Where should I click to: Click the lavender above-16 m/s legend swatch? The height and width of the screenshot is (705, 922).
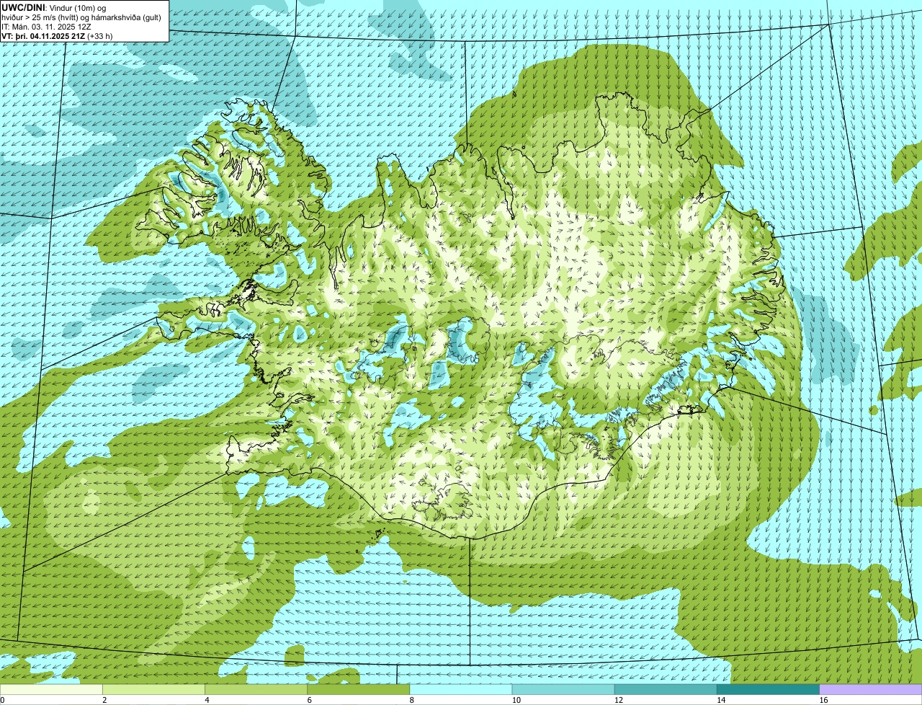click(x=871, y=689)
